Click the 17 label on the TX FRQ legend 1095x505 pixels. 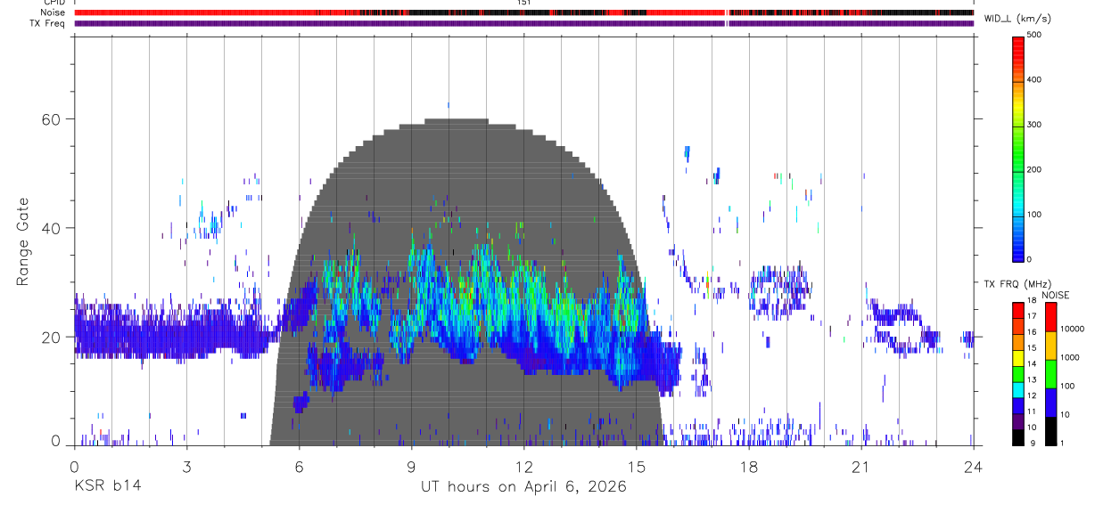(x=1031, y=316)
